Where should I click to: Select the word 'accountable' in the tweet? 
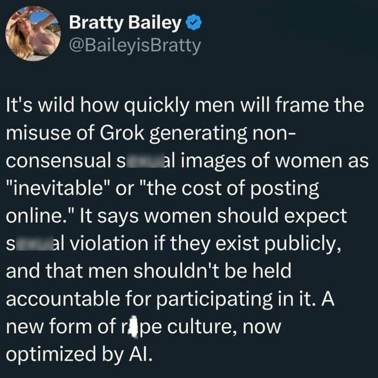[x=63, y=299]
